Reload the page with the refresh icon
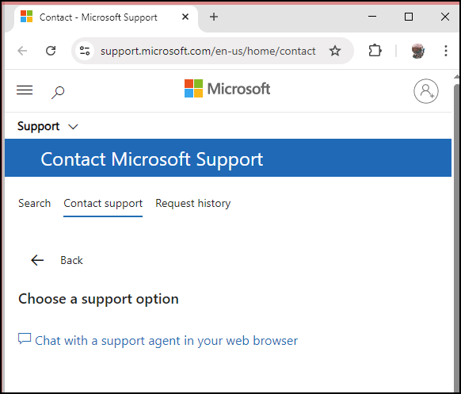 pyautogui.click(x=51, y=51)
